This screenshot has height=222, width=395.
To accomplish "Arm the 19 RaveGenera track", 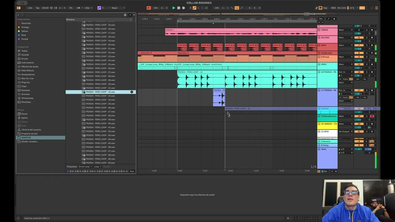I will (x=372, y=116).
